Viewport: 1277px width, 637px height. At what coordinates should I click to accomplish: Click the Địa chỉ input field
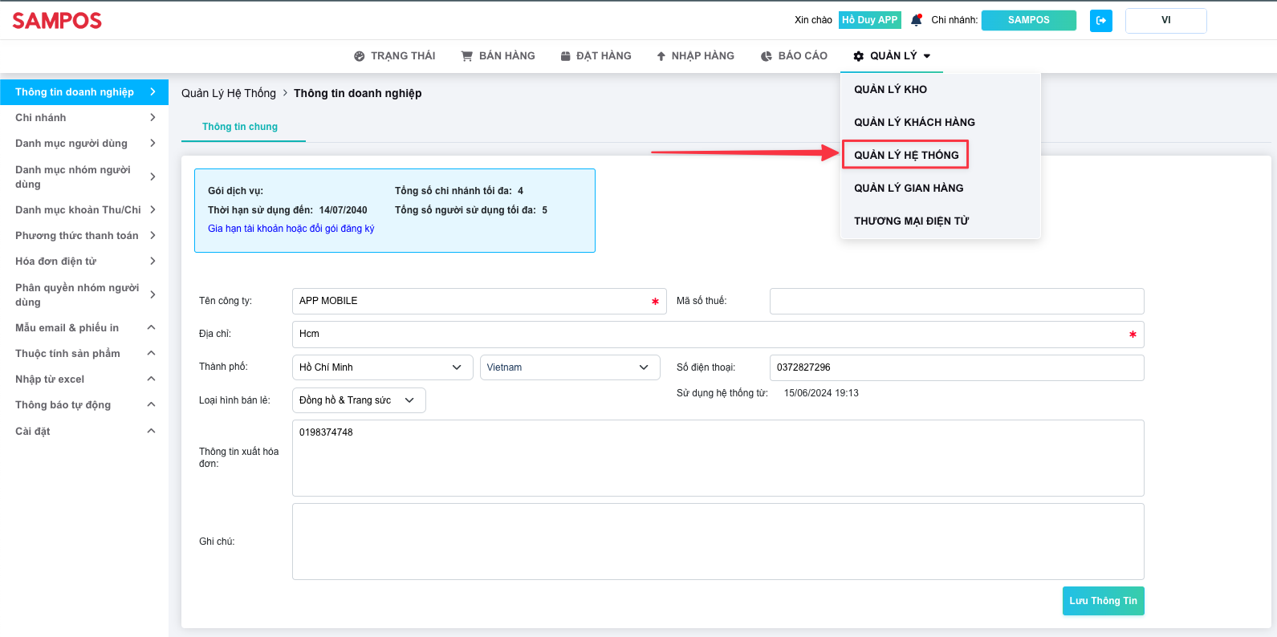tap(718, 335)
